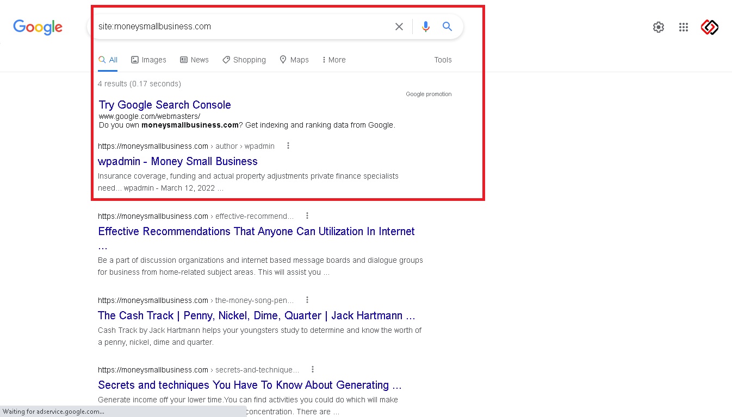Click the wpadmin result's moneysmallbusiness.com author breadcrumb

[x=186, y=146]
